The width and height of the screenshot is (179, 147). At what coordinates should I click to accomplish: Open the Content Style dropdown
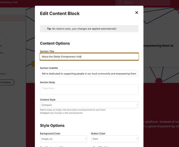89,105
